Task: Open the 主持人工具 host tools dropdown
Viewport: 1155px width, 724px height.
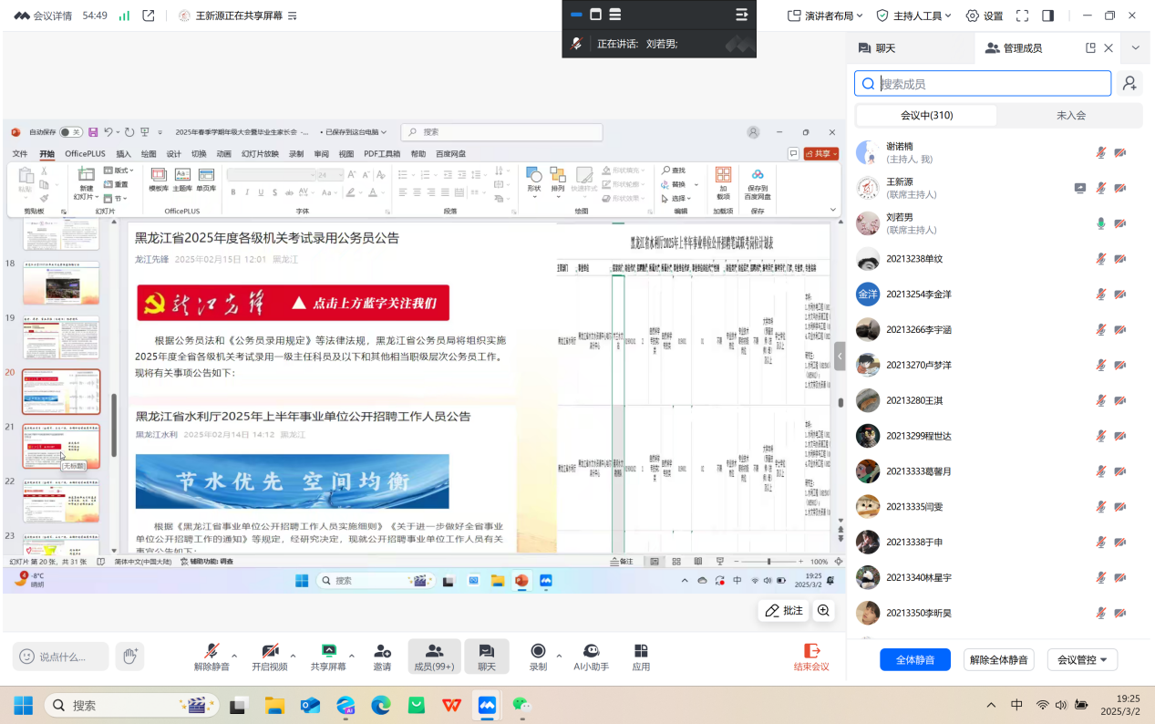Action: (x=913, y=16)
